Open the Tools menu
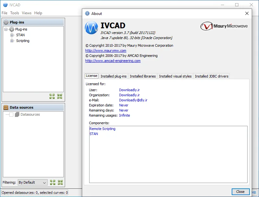The width and height of the screenshot is (259, 197). coord(15,13)
